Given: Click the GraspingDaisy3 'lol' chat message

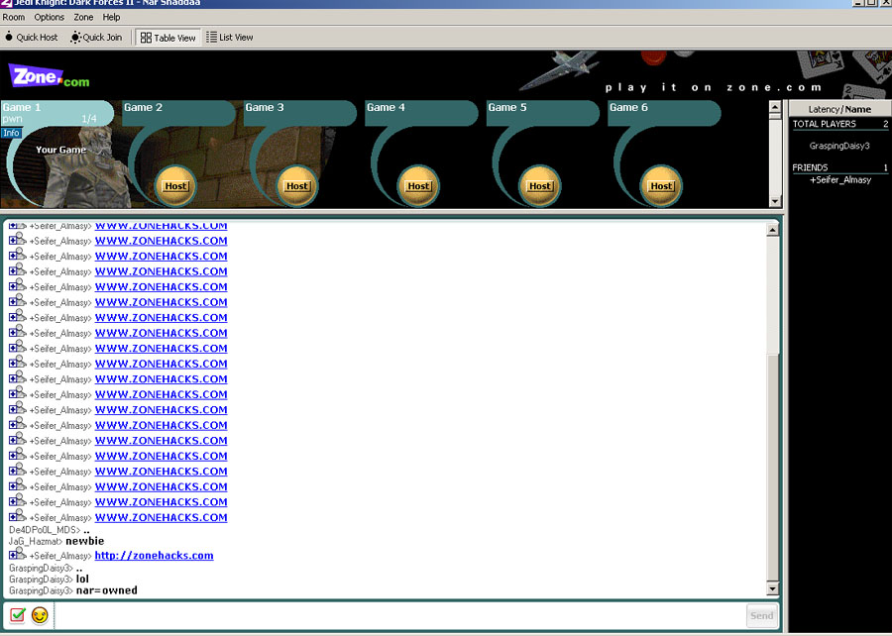Looking at the screenshot, I should (49, 580).
